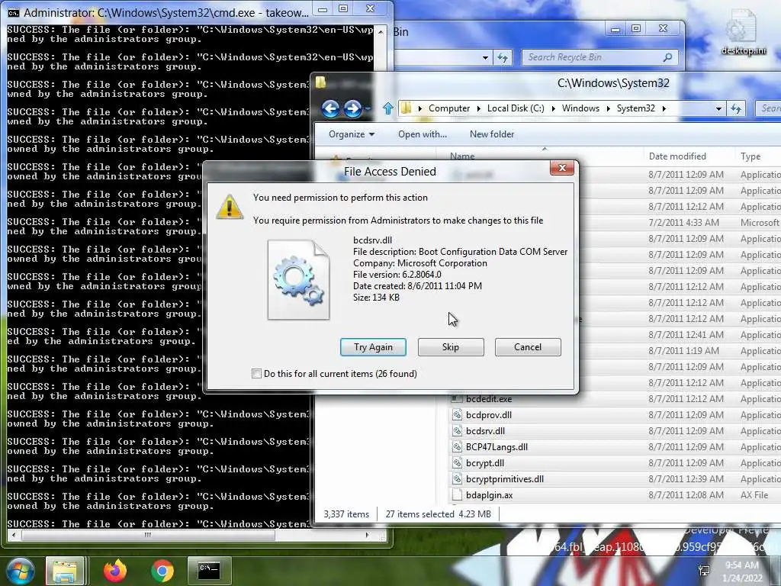Select bcrypt.dll file

point(484,463)
